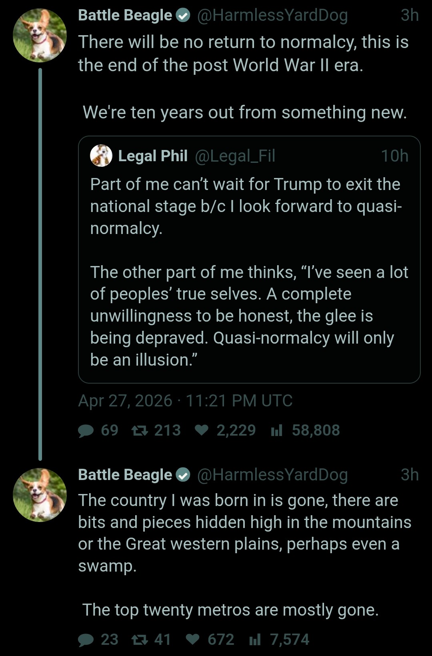
Task: Open the quoted tweet about quasi-normalcy
Action: (249, 272)
